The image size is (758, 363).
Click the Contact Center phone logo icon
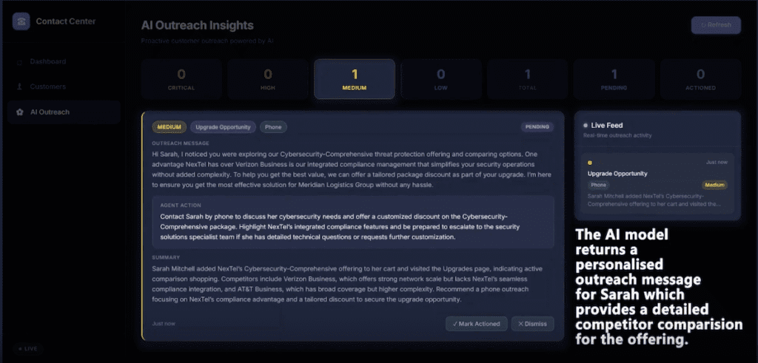[x=21, y=21]
